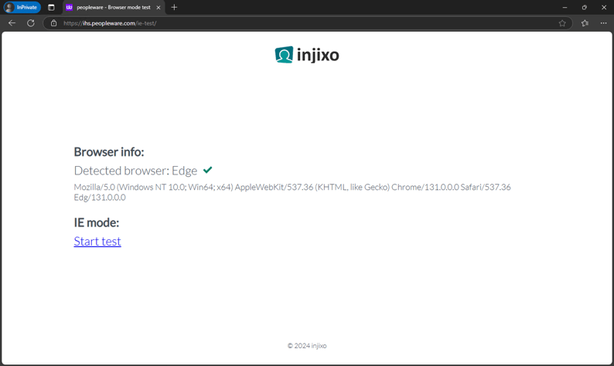
Task: Click the injixo logo
Action: click(307, 55)
